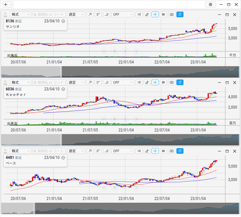Click left-aligned lines button in KeePer toolbar
This screenshot has height=217, width=241.
click(98, 82)
